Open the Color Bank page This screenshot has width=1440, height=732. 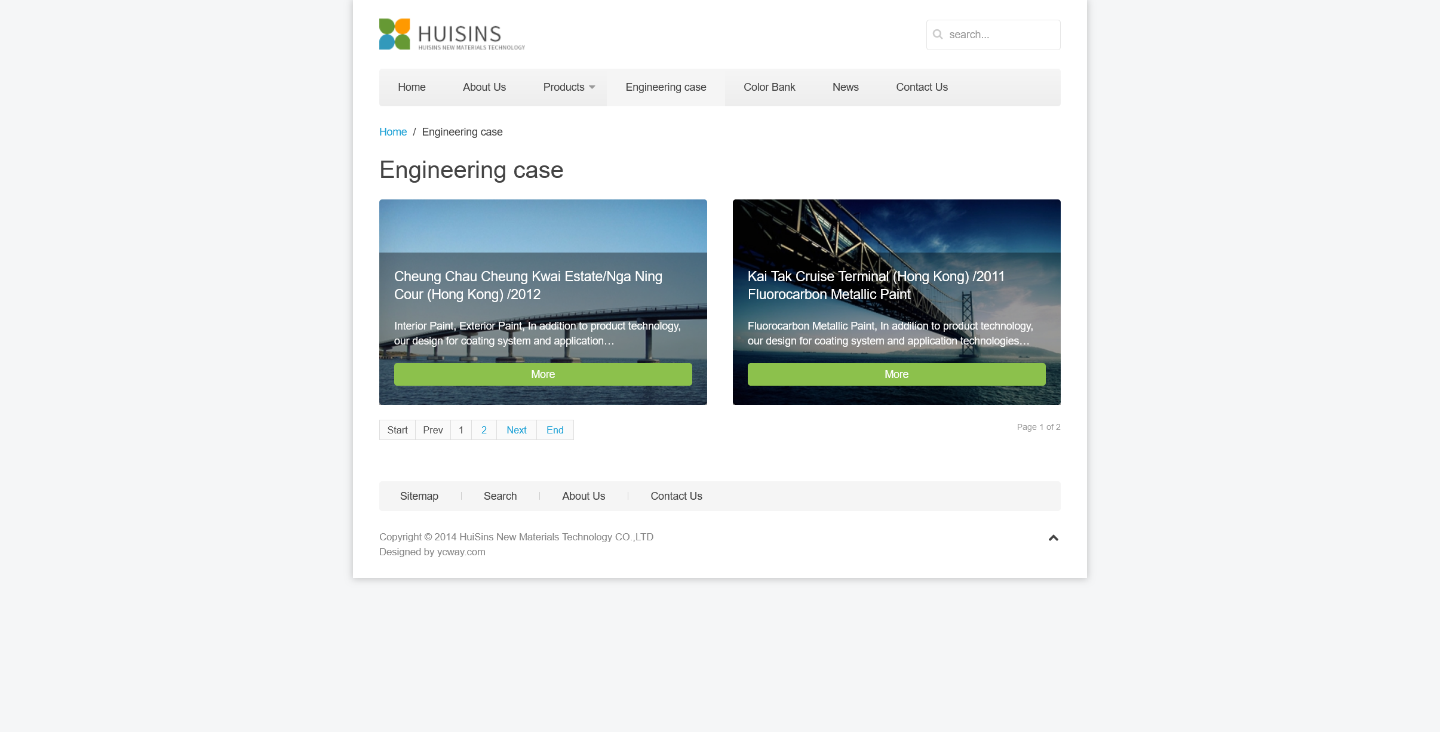769,87
